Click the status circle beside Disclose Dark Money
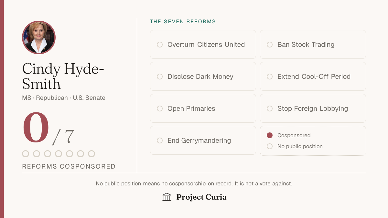Screen dimensions: 388x218 pos(160,77)
